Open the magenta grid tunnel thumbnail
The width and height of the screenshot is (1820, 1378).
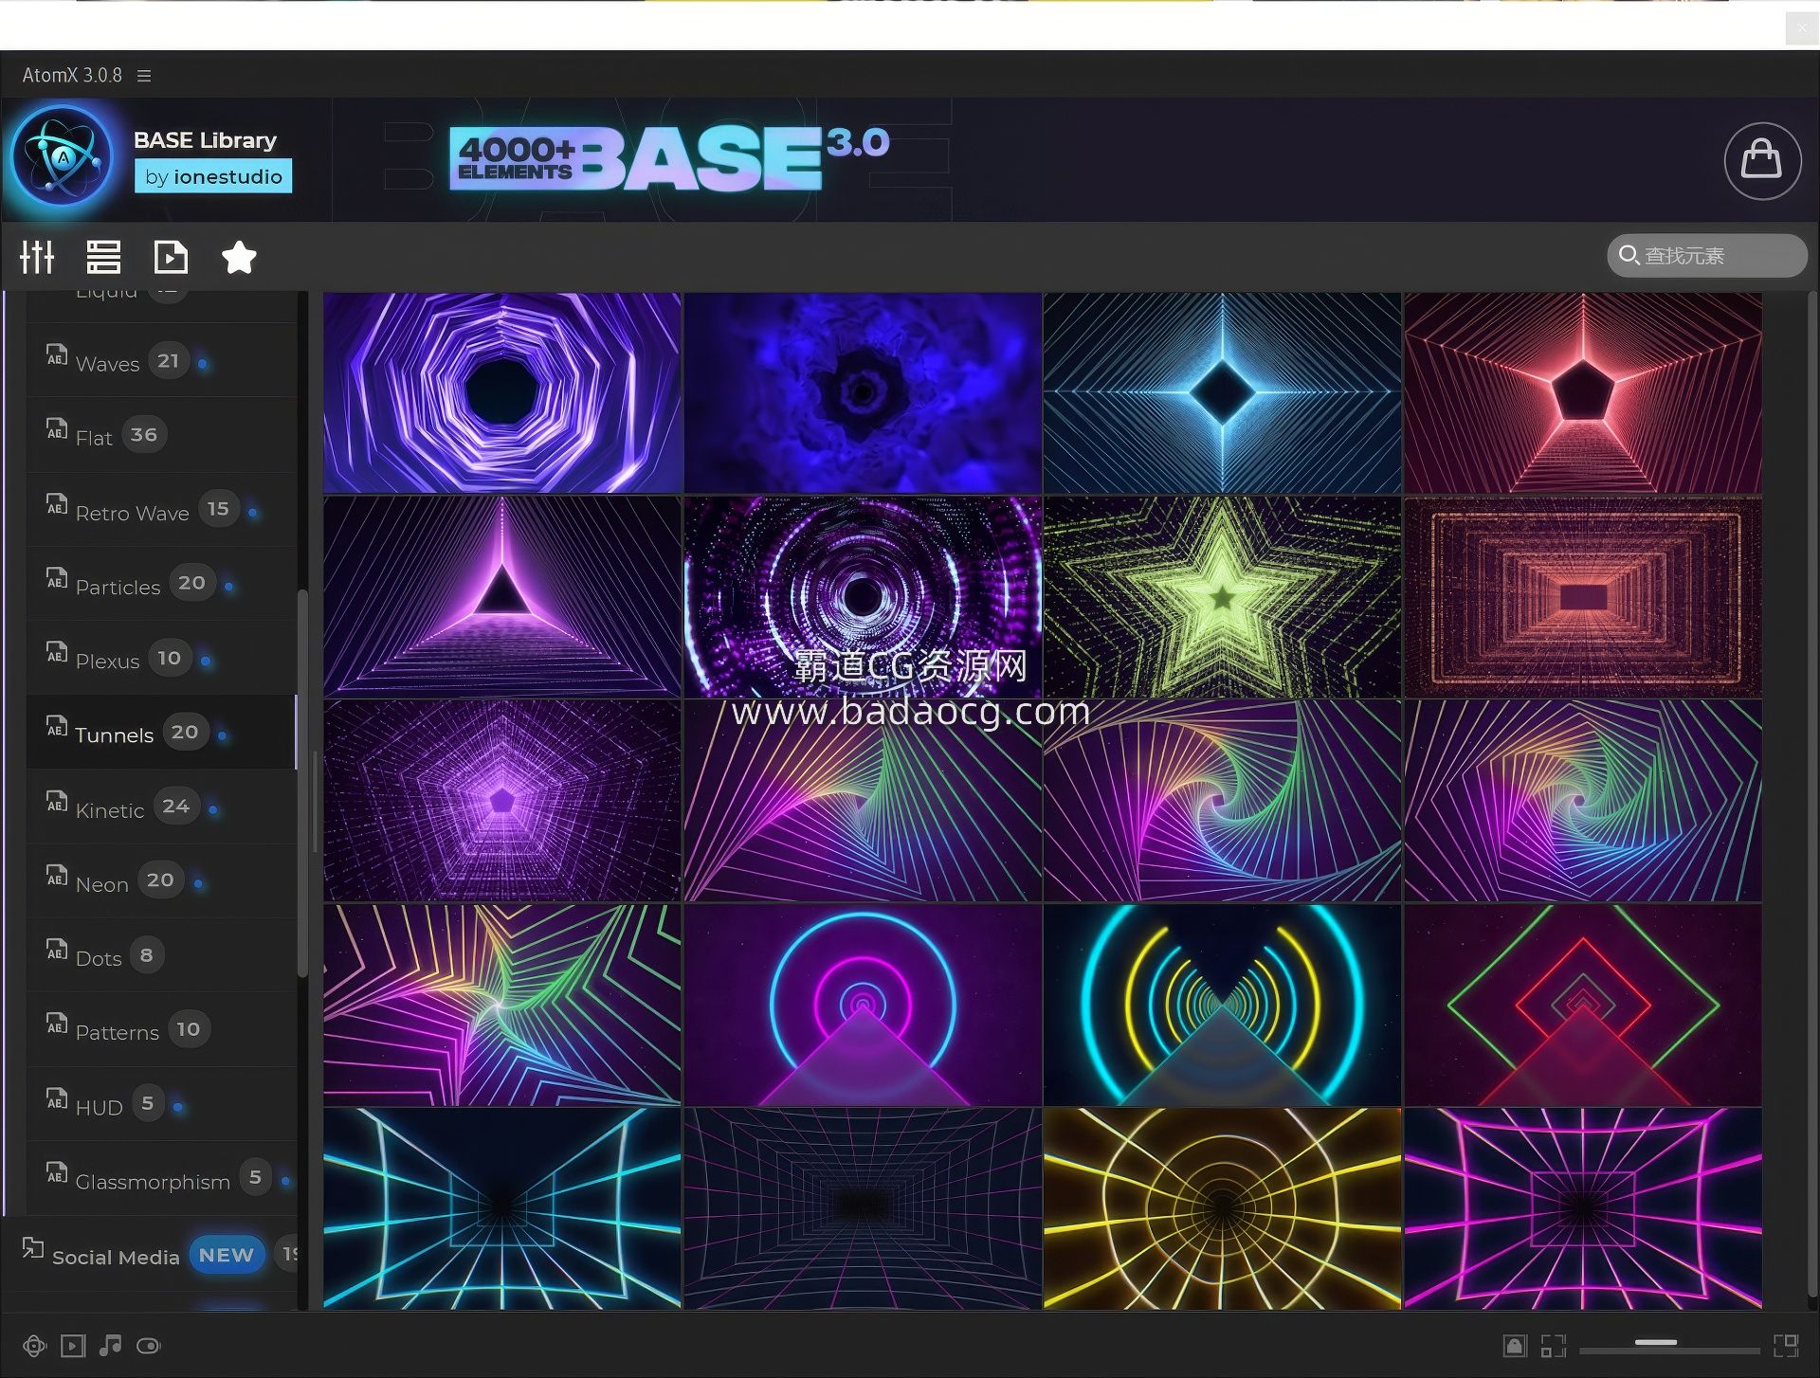point(1583,1208)
